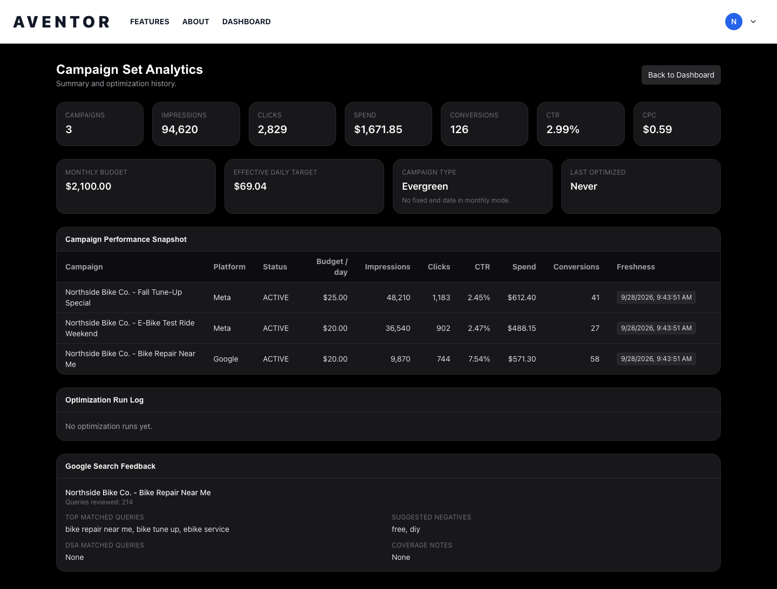Click "Queries reviewed: 214" text

tap(99, 502)
